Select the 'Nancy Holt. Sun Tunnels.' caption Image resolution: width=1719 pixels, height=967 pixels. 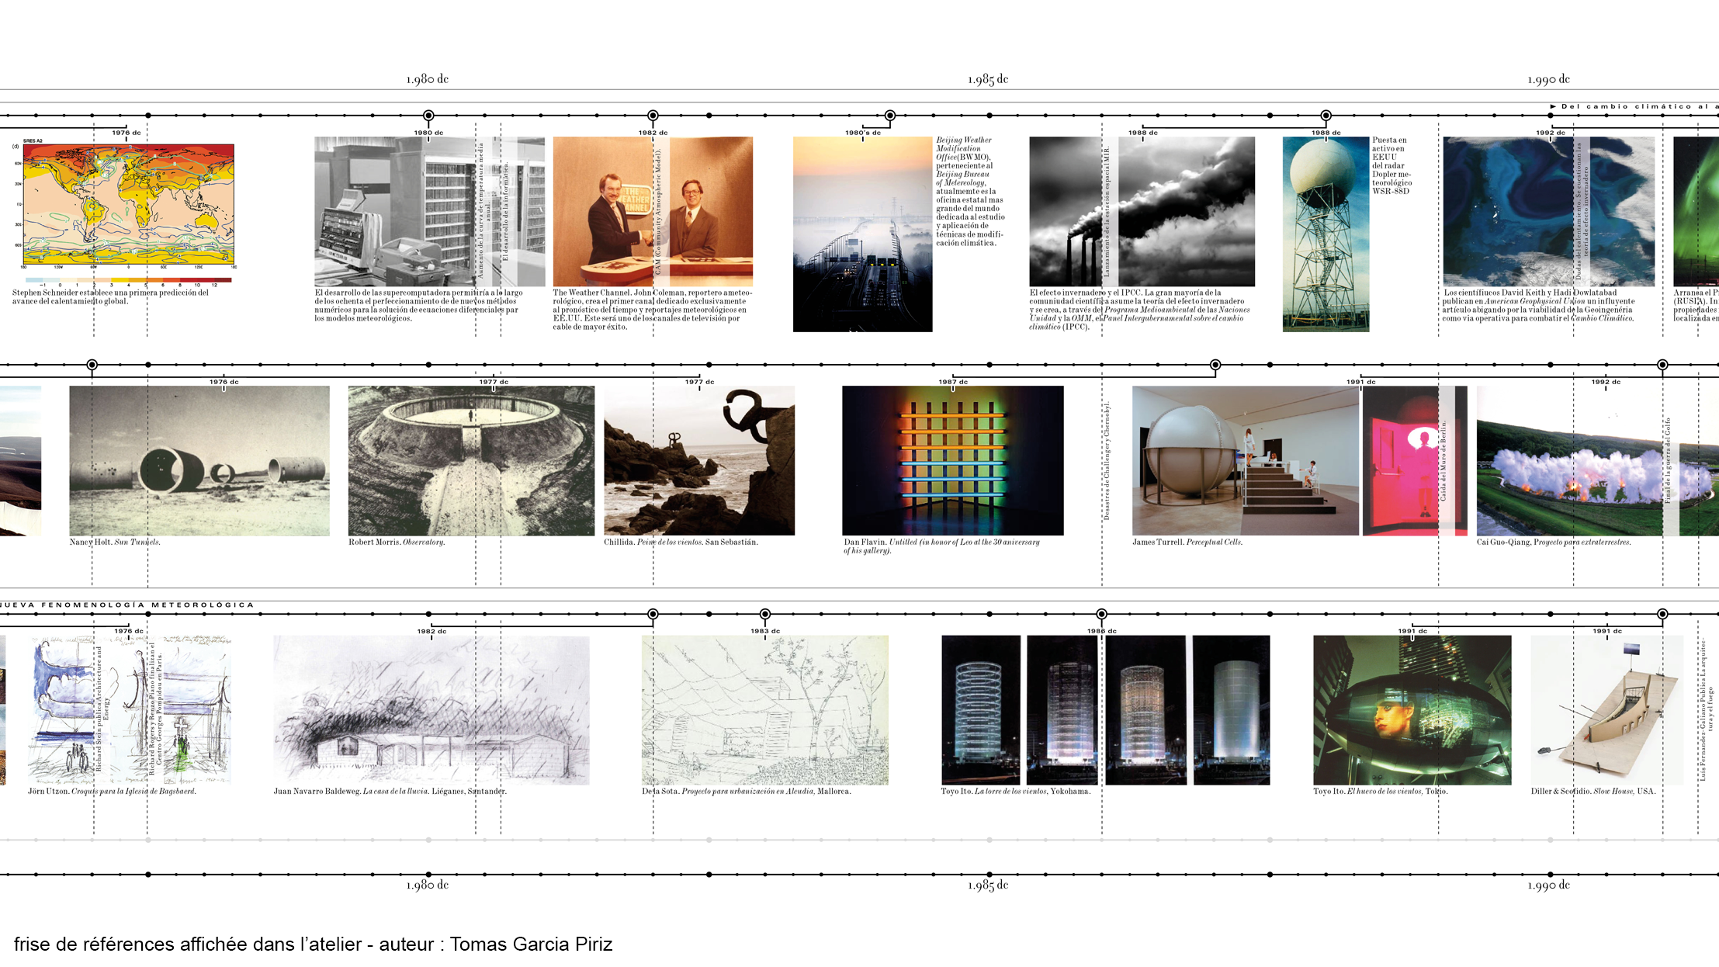coord(115,542)
